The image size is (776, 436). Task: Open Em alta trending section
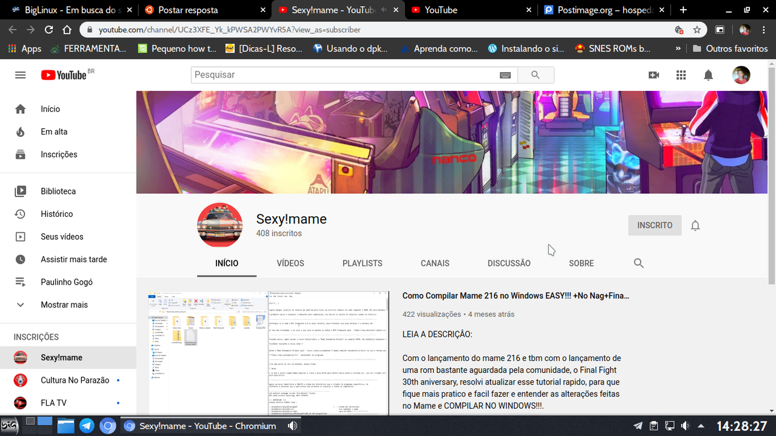click(68, 131)
